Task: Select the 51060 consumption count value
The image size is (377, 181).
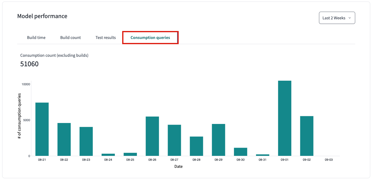Action: coord(29,64)
